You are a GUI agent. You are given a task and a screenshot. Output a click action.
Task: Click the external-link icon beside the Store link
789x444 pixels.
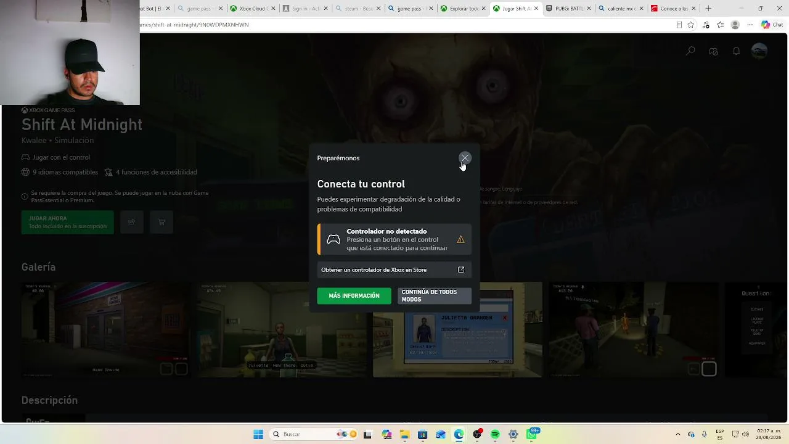pyautogui.click(x=461, y=269)
